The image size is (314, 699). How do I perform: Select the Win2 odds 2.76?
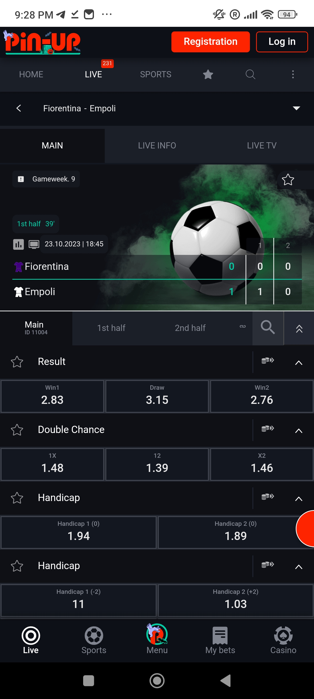tap(261, 396)
